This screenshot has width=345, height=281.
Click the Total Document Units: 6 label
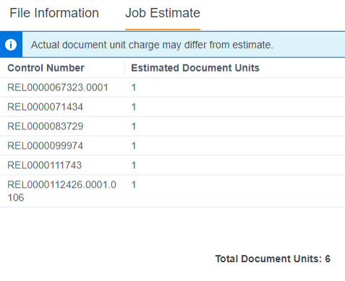273,259
